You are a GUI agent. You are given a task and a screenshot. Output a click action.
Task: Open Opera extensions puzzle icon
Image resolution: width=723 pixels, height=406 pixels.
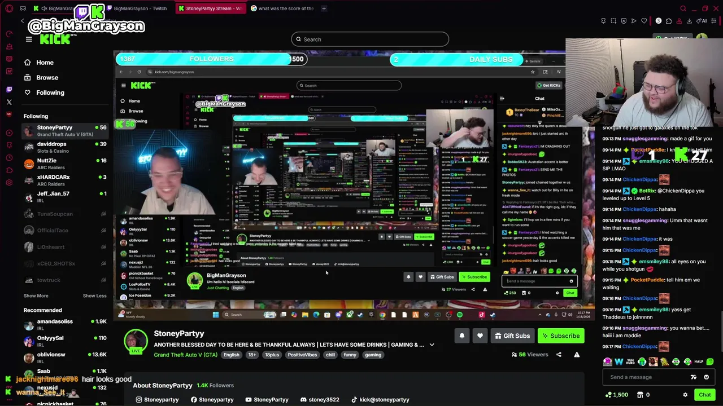click(x=669, y=21)
